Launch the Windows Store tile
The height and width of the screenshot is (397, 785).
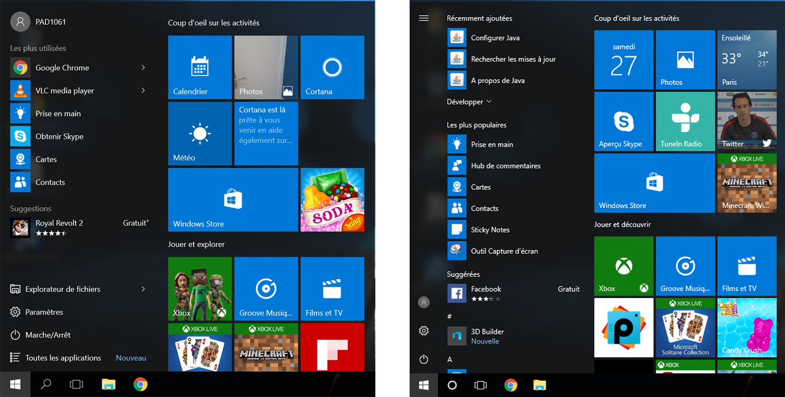pos(233,199)
